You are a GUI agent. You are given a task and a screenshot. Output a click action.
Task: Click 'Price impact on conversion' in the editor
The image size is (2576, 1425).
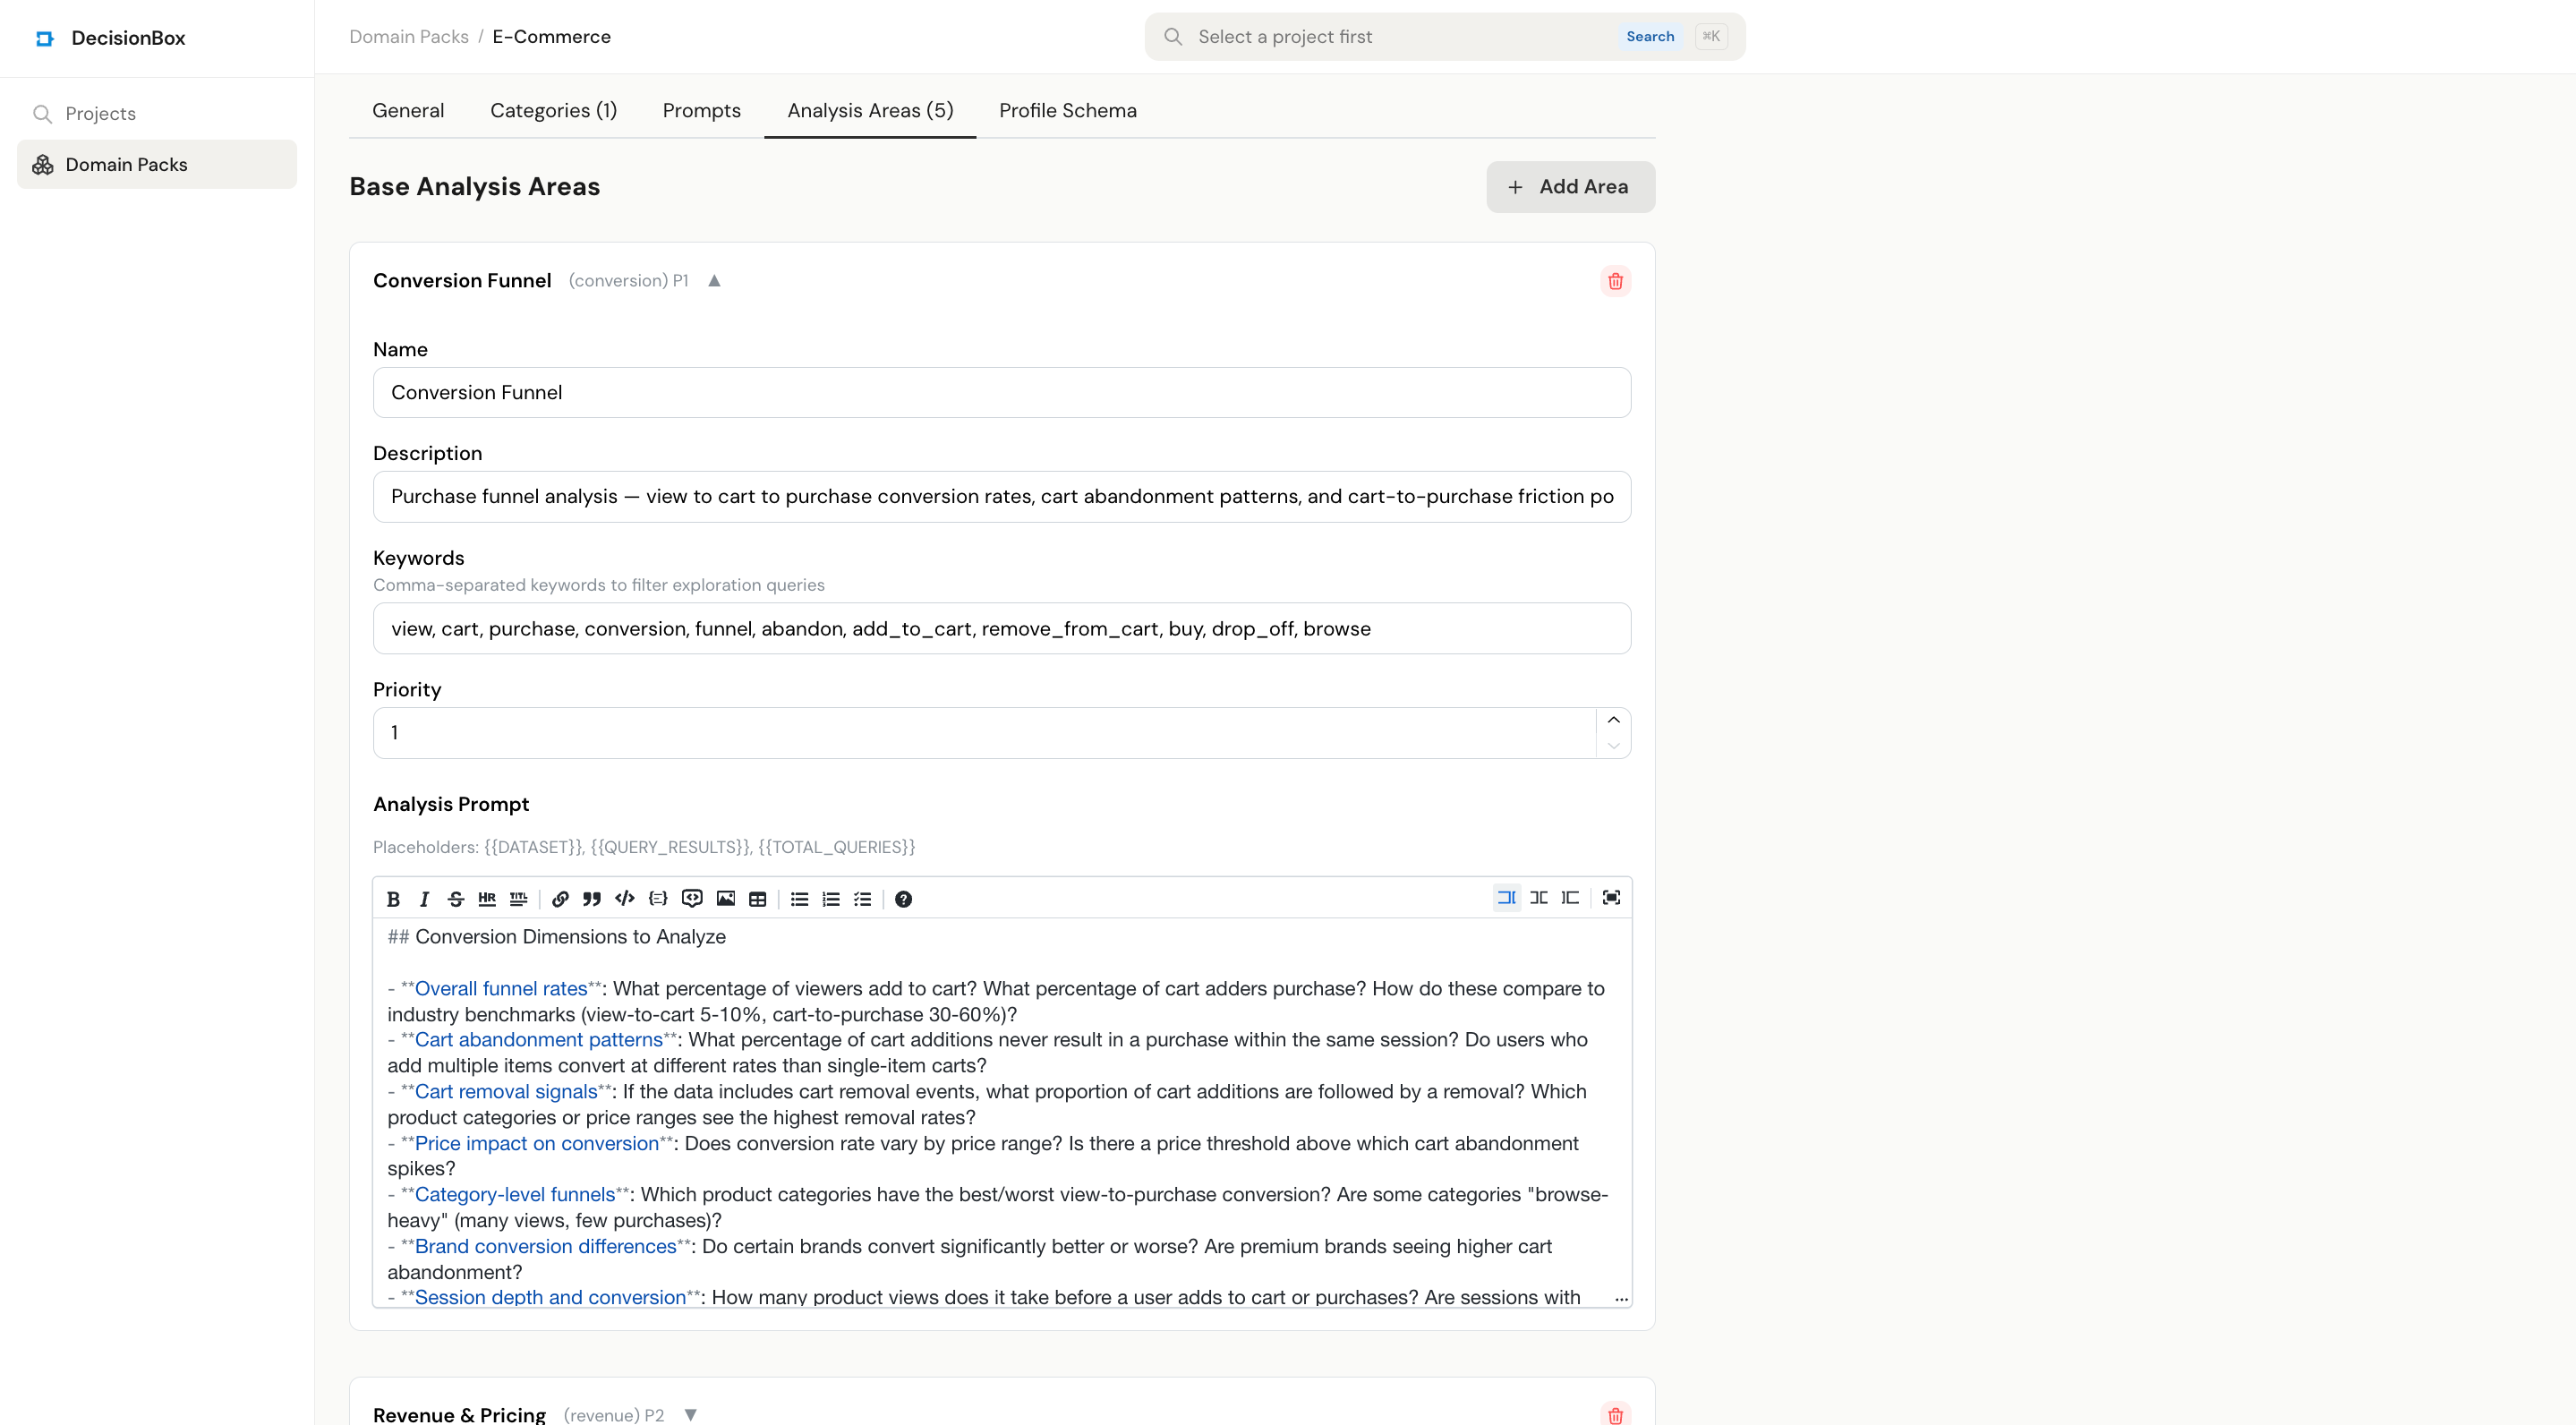(536, 1144)
